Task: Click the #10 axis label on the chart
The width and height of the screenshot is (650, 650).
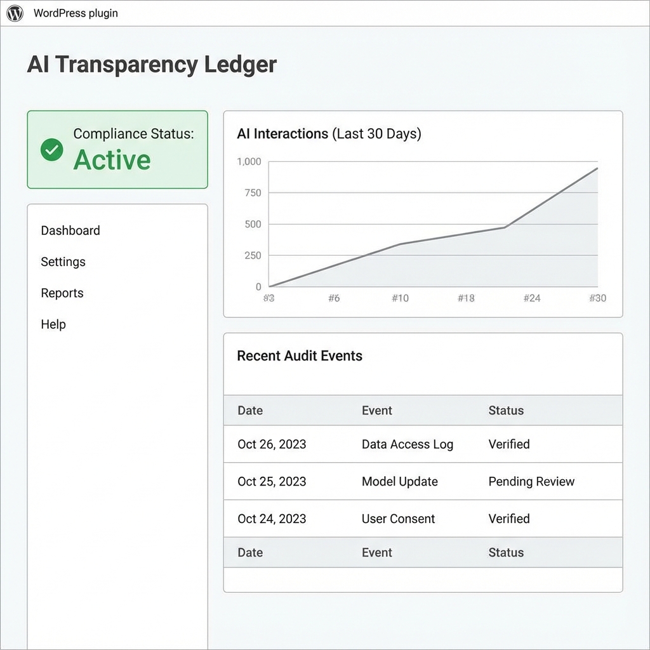Action: pyautogui.click(x=400, y=298)
